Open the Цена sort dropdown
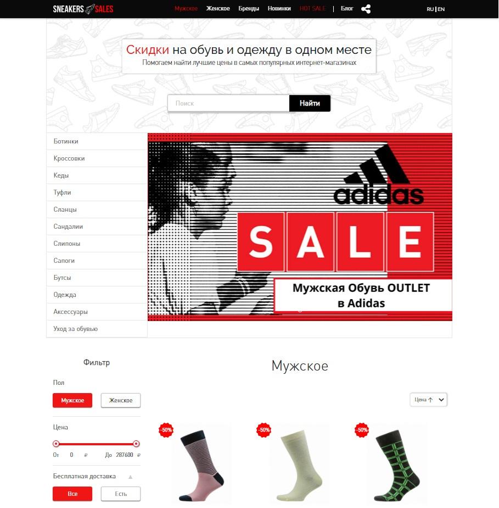This screenshot has width=499, height=508. (x=429, y=400)
